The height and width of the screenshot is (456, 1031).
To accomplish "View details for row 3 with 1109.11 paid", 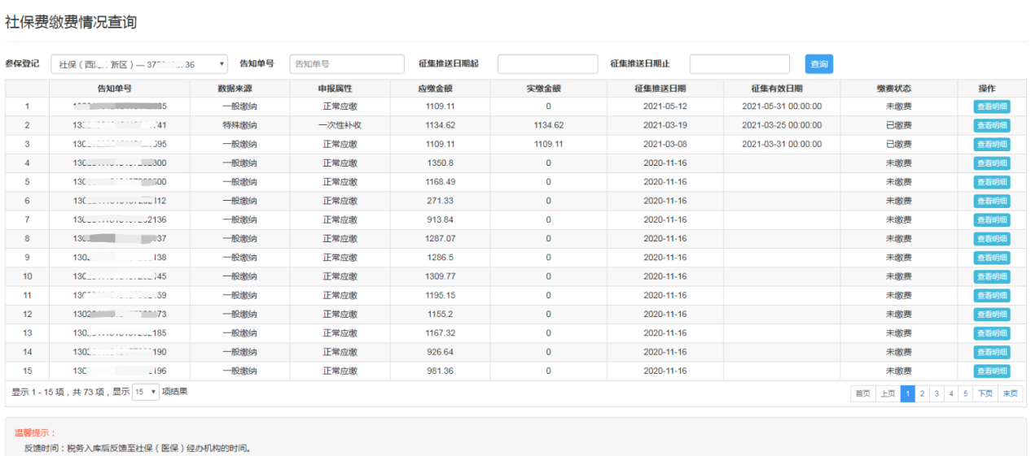I will pyautogui.click(x=991, y=144).
